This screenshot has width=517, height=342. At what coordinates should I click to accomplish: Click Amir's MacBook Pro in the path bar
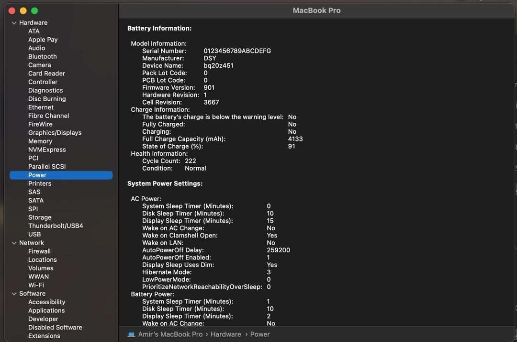170,334
